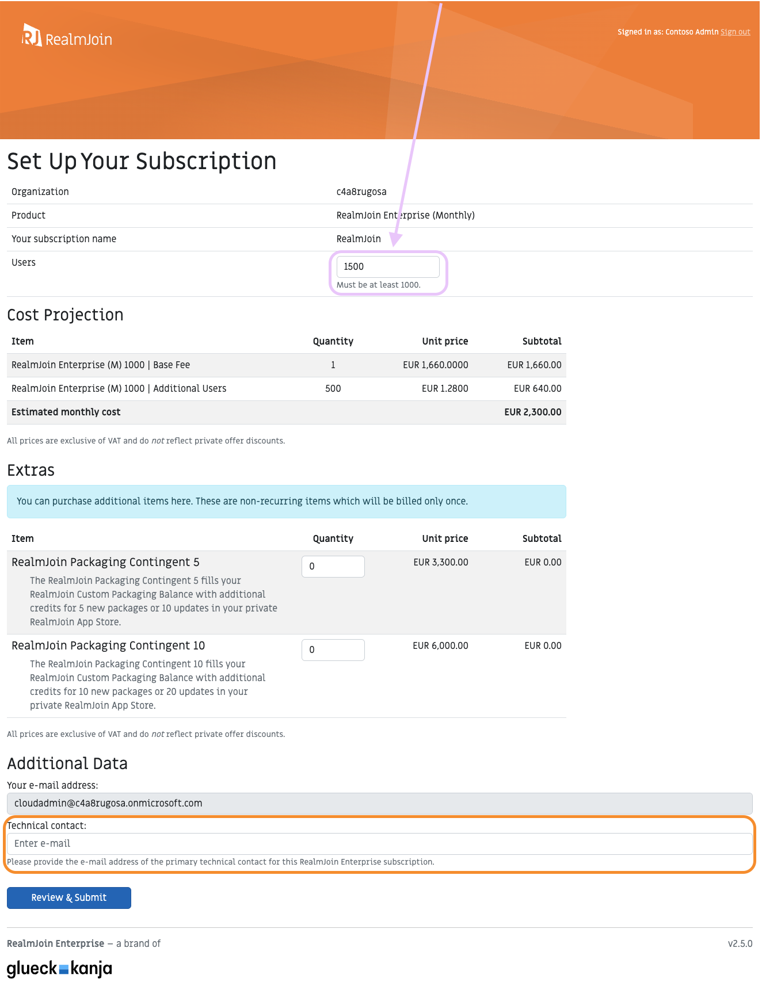Click the Your e-mail address field
This screenshot has width=762, height=986.
coord(379,804)
